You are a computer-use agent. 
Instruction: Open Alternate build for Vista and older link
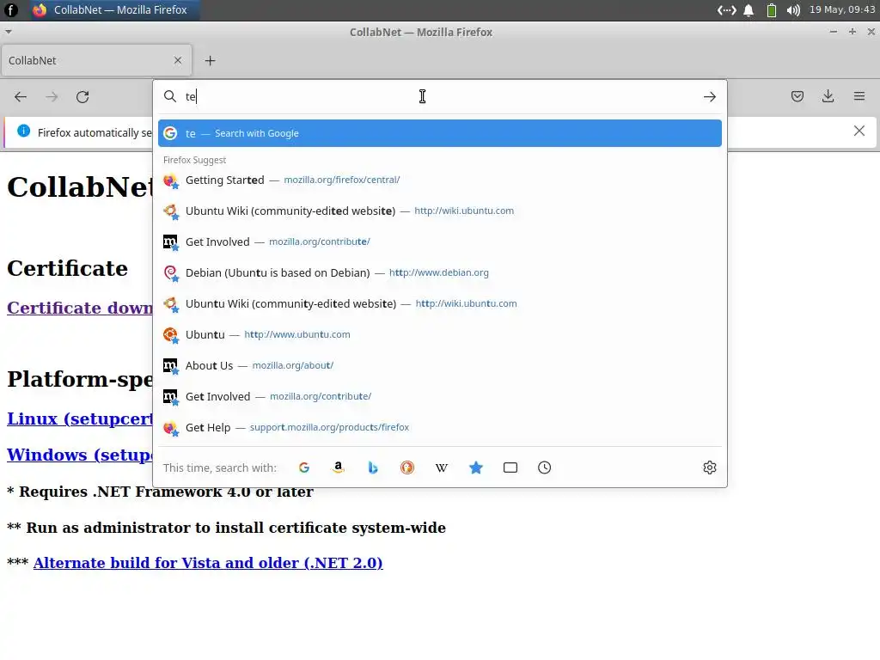click(x=208, y=563)
